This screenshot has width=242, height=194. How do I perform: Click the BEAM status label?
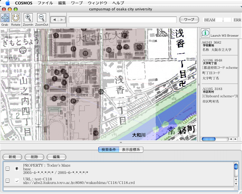[x=210, y=20]
